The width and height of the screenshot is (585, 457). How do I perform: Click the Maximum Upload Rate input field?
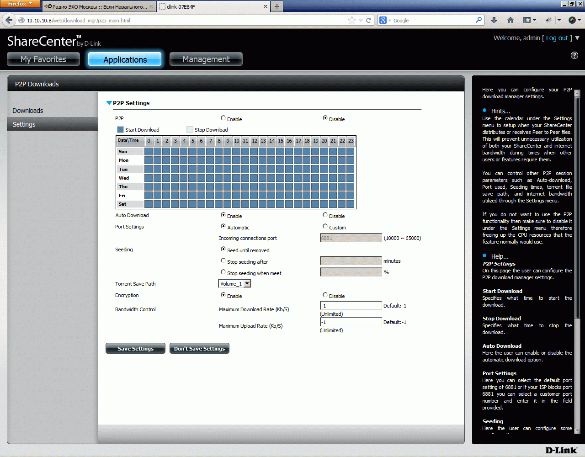tap(351, 322)
